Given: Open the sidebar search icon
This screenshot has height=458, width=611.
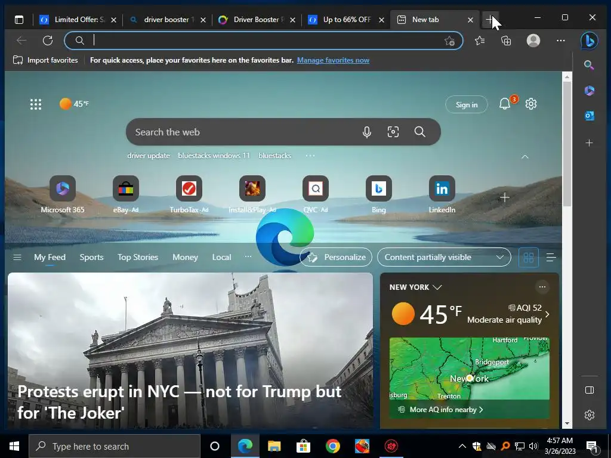Looking at the screenshot, I should 589,65.
